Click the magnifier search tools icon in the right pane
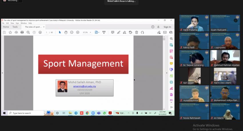243x131 pixels. [171, 38]
